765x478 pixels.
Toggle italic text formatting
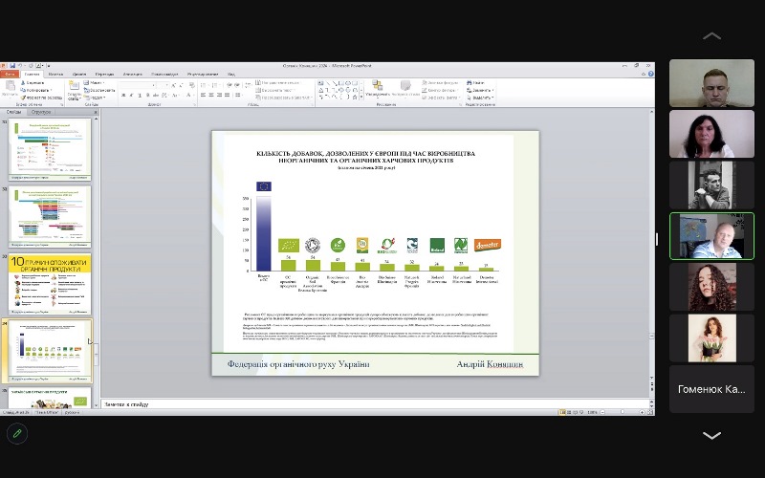coord(131,95)
